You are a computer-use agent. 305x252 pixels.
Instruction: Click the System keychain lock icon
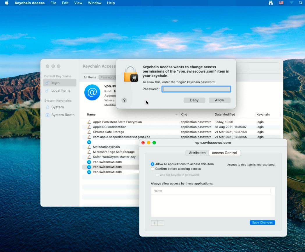pyautogui.click(x=47, y=107)
